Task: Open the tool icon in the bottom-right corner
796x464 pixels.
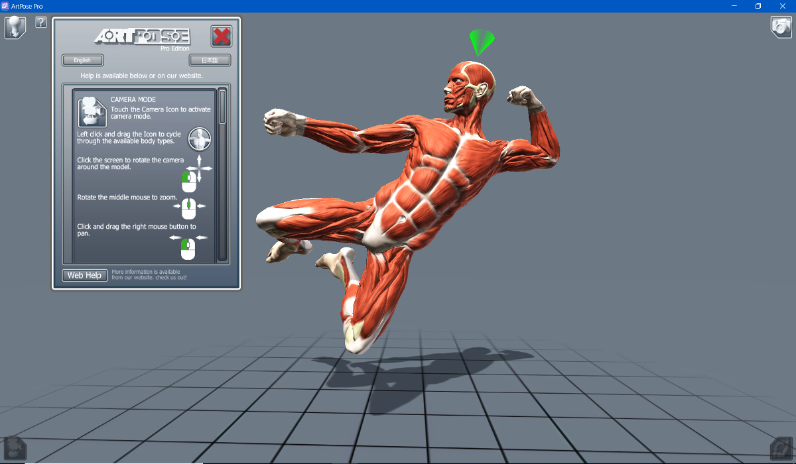Action: coord(781,449)
